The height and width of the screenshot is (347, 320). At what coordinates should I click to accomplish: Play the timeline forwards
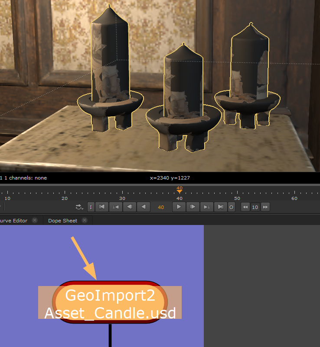pyautogui.click(x=179, y=207)
